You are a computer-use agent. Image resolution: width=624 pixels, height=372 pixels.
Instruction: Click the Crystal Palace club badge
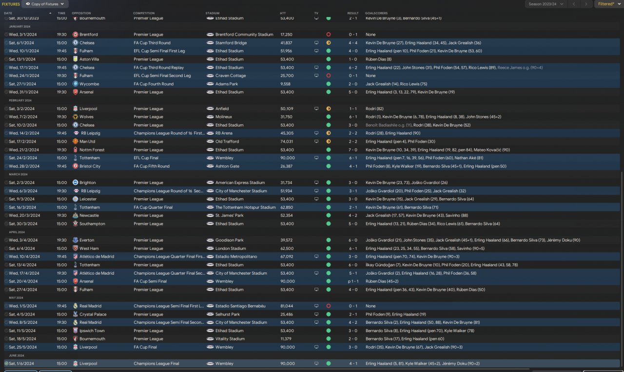[75, 314]
